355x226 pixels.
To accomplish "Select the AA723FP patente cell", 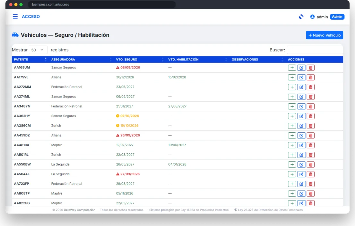I will 22,184.
